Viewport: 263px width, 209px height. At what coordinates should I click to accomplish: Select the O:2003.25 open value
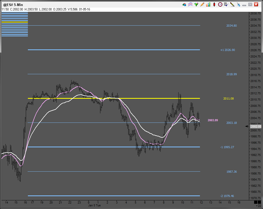pyautogui.click(x=60, y=9)
